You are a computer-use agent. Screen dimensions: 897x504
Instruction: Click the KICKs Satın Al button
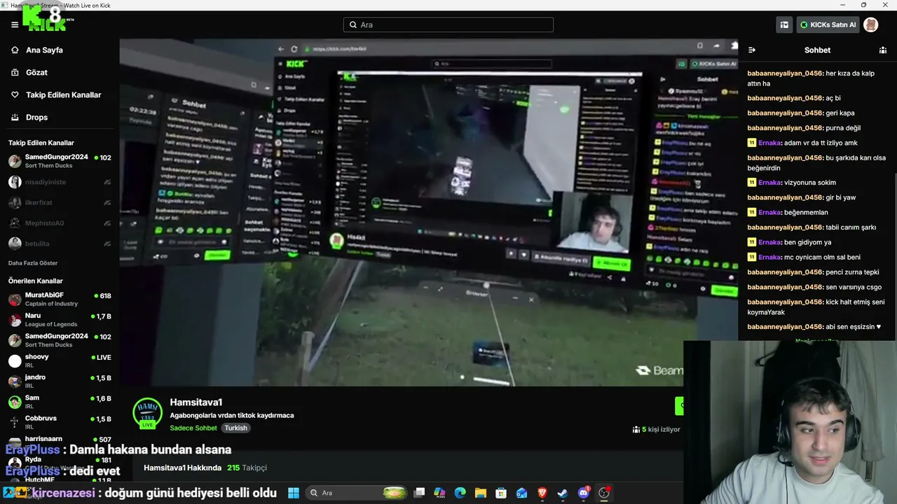coord(828,24)
